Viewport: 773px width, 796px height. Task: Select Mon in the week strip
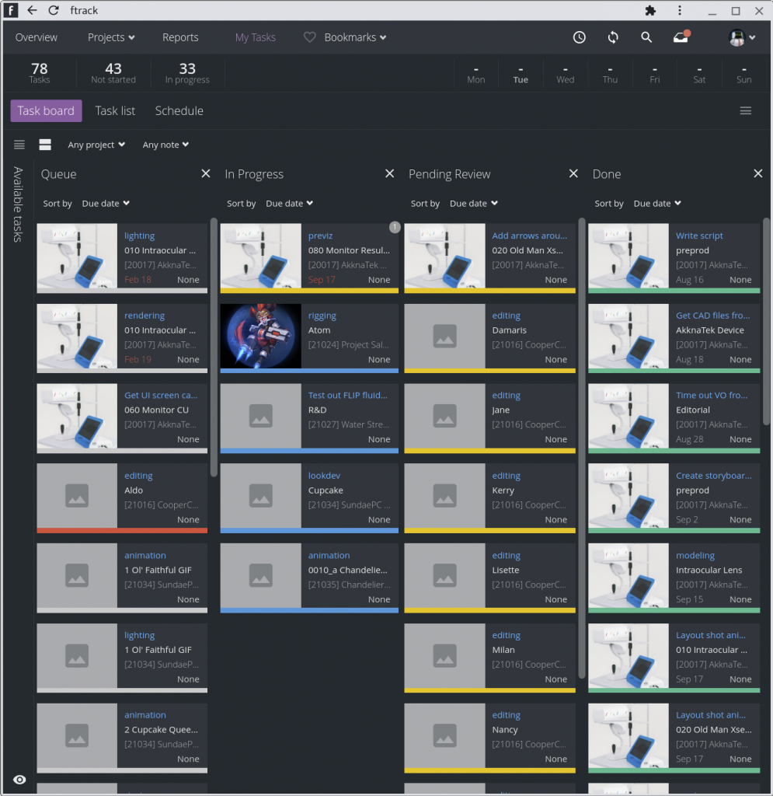coord(475,74)
